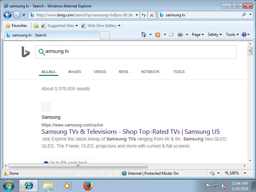This screenshot has height=192, width=256.
Task: Open the Favorites star button
Action: pos(16,26)
